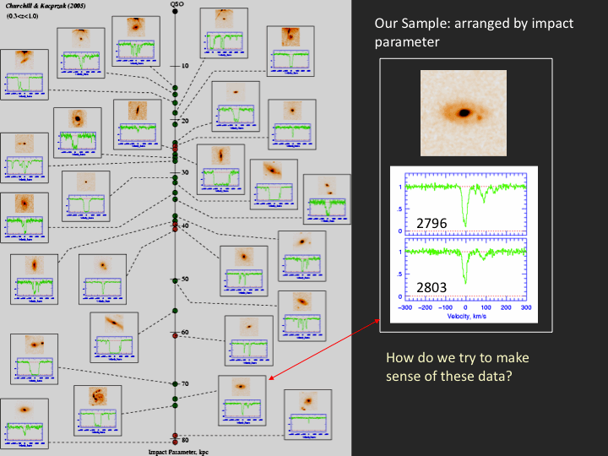The height and width of the screenshot is (456, 608).
Task: Click the Velocity, km/s axis label in right panel
Action: [465, 318]
